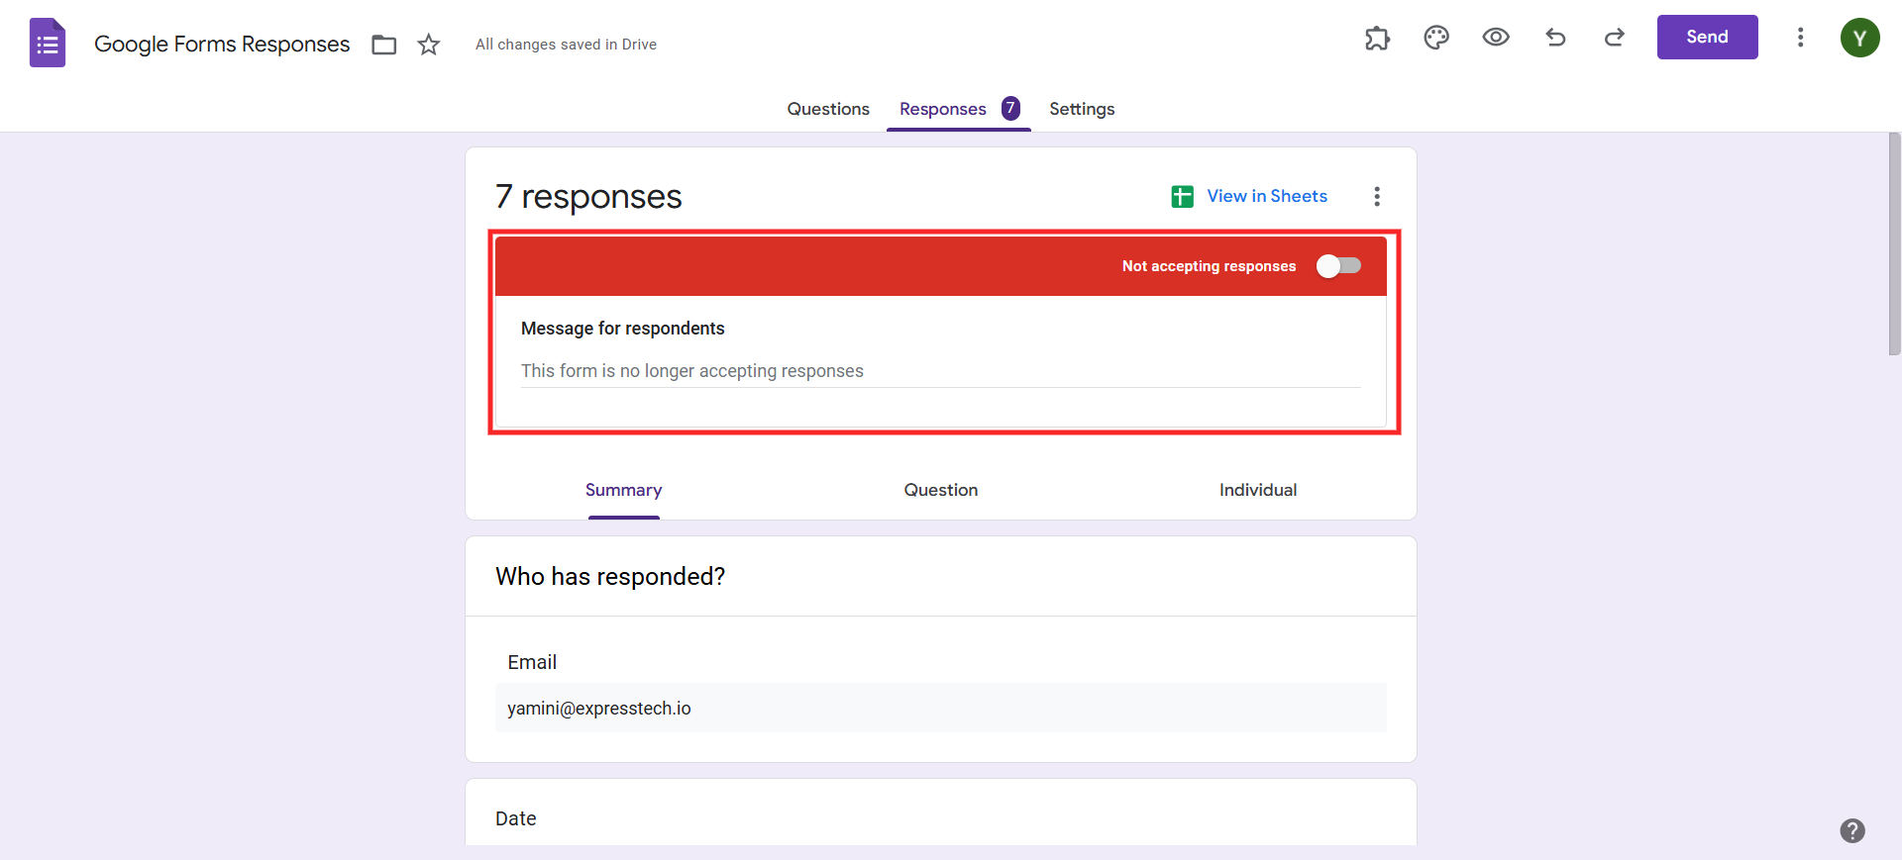Click the View in Sheets link

[x=1266, y=196]
